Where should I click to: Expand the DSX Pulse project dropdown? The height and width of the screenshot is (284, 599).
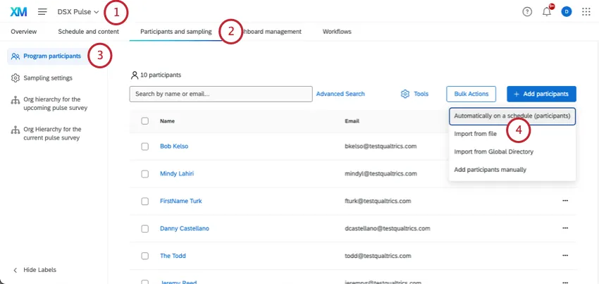(x=78, y=12)
